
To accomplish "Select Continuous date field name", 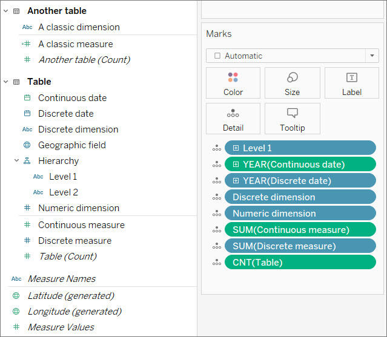I will pos(72,98).
